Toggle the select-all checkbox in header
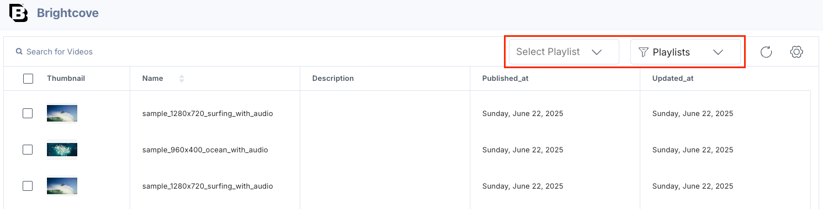The width and height of the screenshot is (823, 209). (x=28, y=79)
